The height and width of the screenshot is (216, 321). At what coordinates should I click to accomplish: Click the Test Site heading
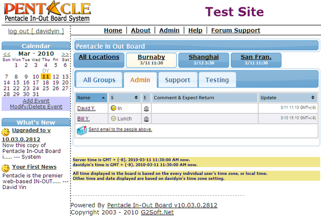coord(235,12)
